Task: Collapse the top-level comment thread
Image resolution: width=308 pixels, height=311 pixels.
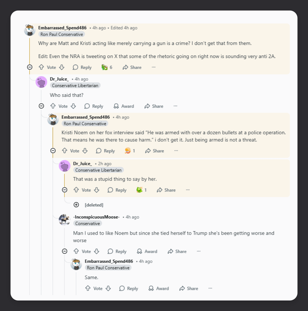Action: click(x=30, y=67)
